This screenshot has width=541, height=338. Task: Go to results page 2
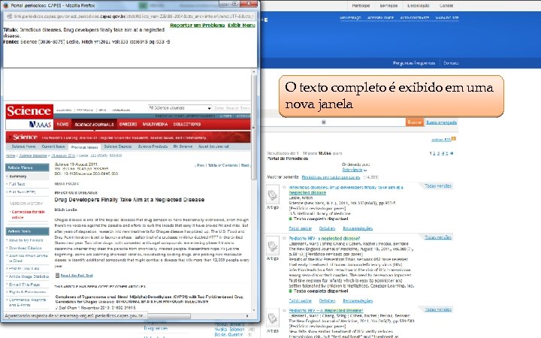pyautogui.click(x=434, y=153)
